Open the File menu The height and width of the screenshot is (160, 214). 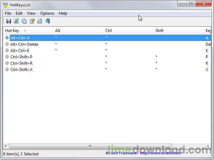(8, 13)
